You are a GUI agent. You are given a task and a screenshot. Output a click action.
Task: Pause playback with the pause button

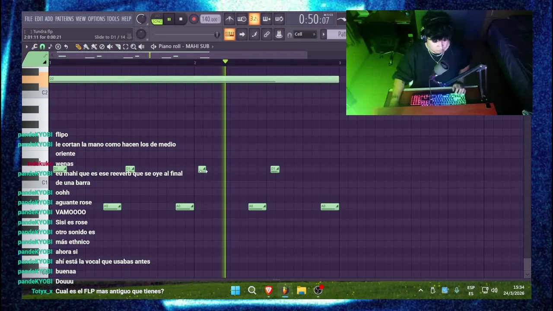click(169, 19)
